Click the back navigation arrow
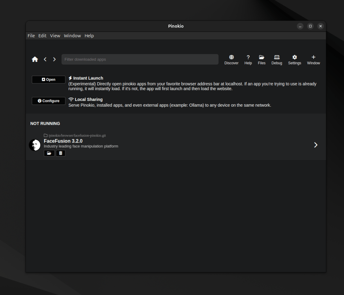Screen dimensions: 344x295 pos(45,59)
